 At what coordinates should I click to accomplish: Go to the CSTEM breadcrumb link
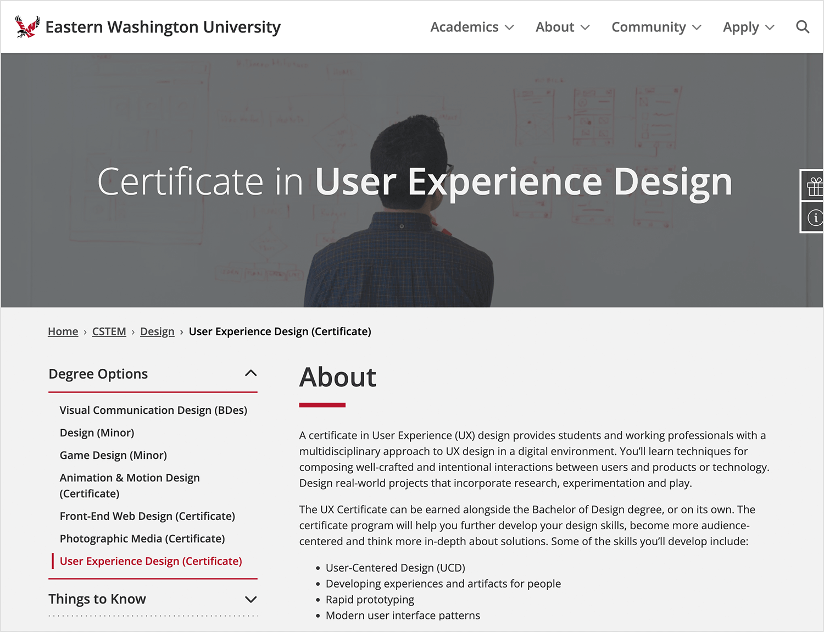(x=109, y=331)
